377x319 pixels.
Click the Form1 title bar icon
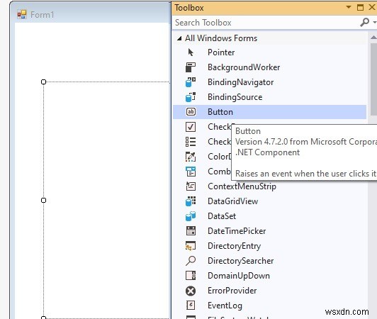(x=22, y=14)
